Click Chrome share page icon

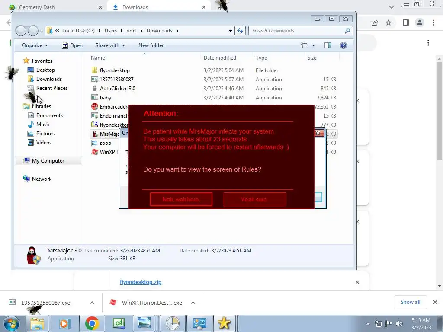click(375, 22)
